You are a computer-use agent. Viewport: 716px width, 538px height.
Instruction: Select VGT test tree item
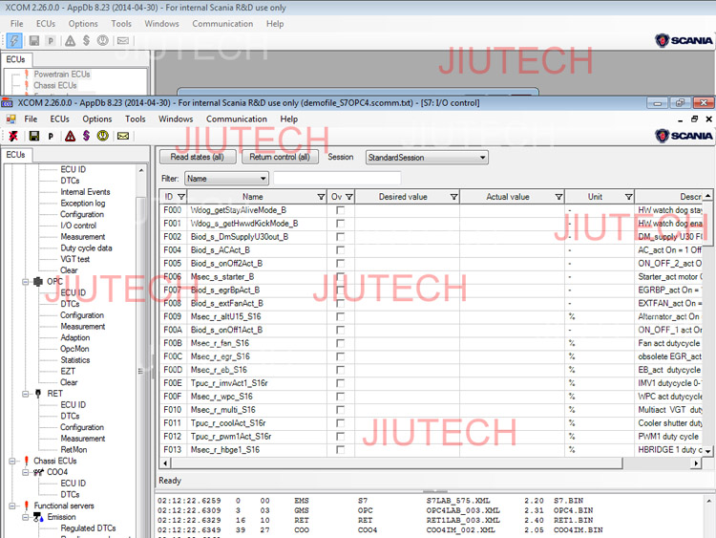(75, 259)
